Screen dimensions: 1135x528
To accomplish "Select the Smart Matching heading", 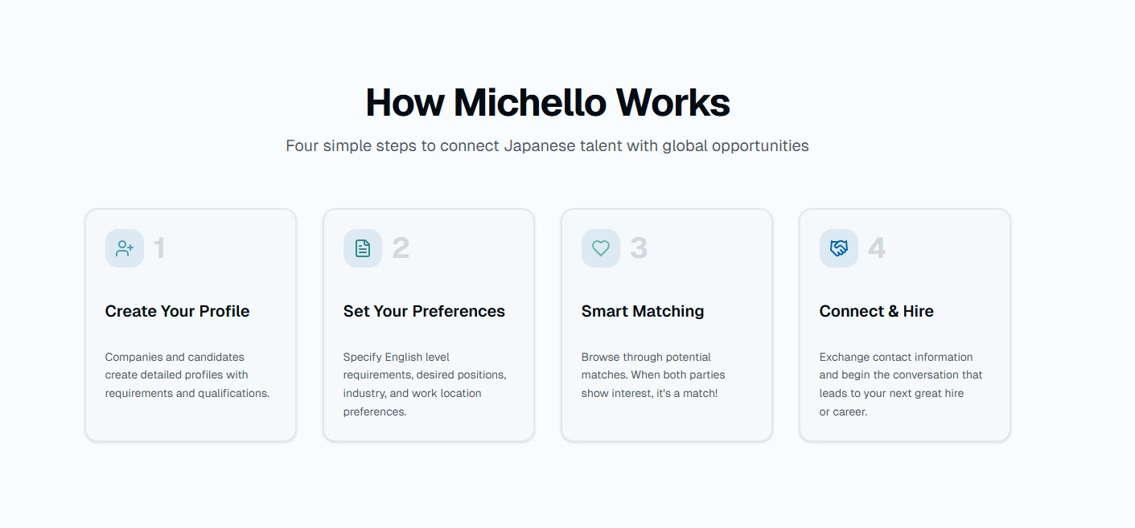I will 643,311.
